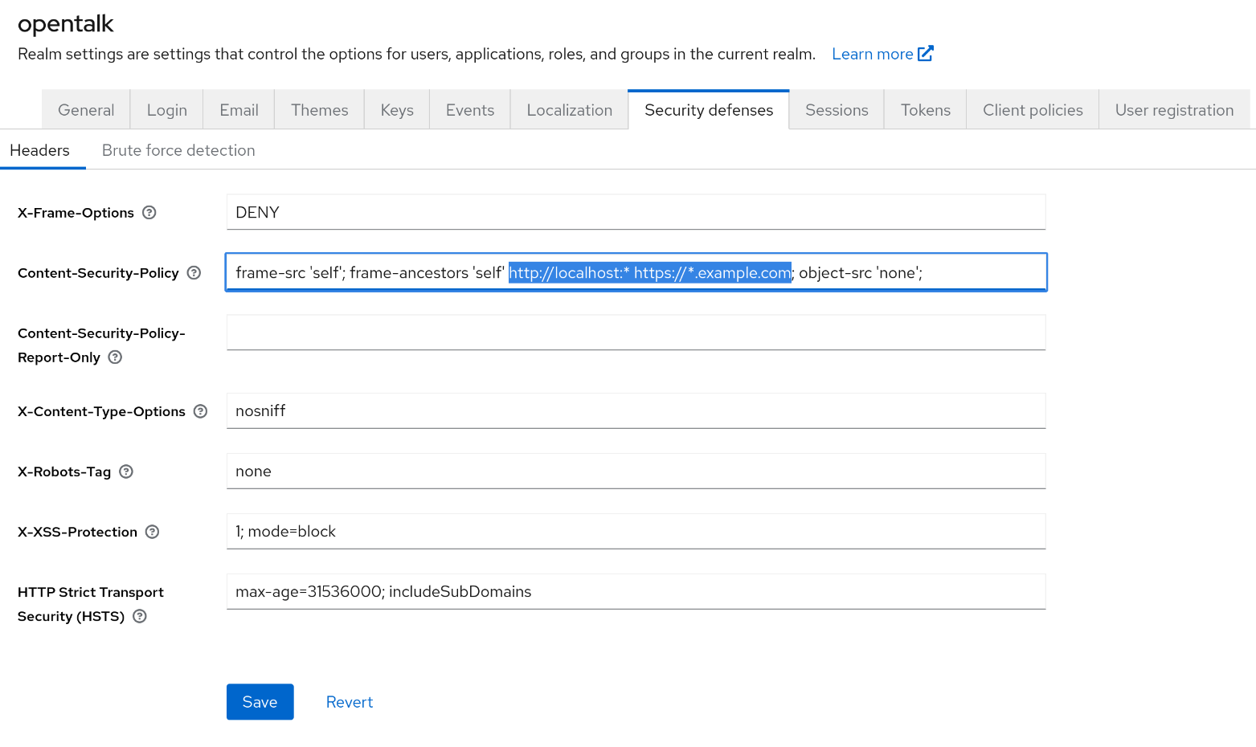Click X-Robots-Tag help icon

click(x=126, y=471)
